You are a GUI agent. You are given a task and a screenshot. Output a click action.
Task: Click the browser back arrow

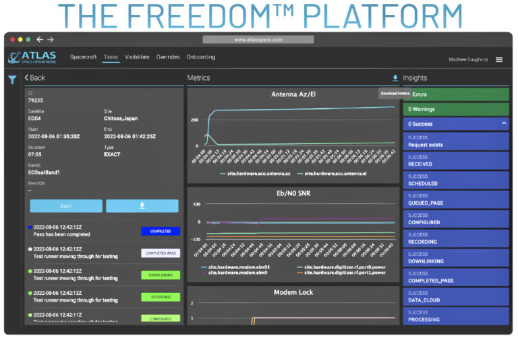point(40,40)
